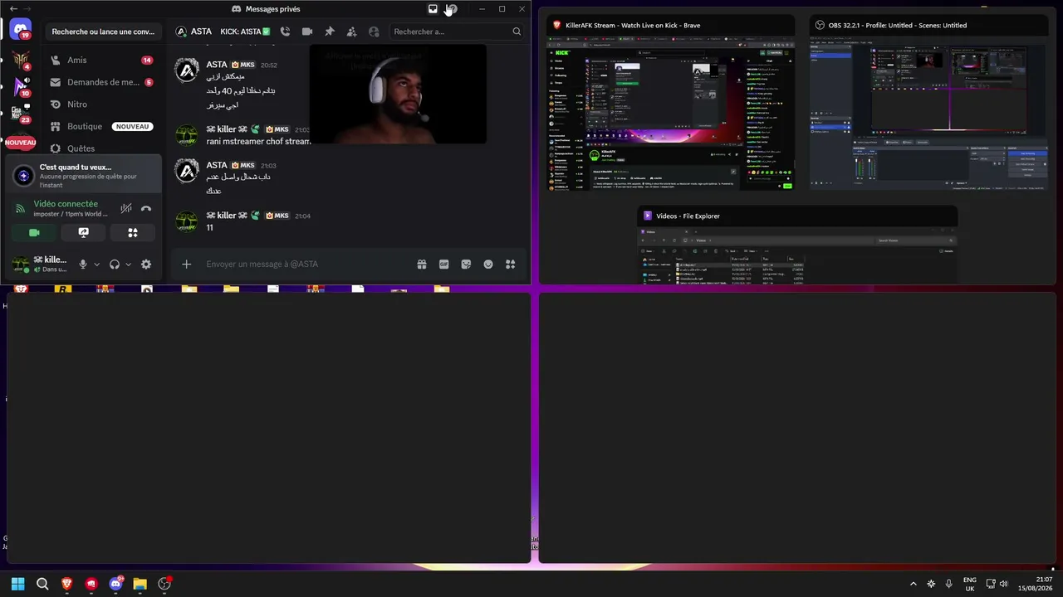Open the attachment plus button in message bar
The height and width of the screenshot is (597, 1063).
pyautogui.click(x=186, y=264)
